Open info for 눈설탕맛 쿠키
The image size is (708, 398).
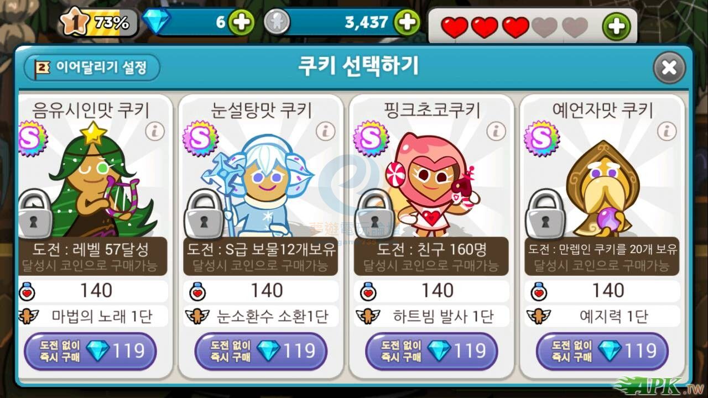pyautogui.click(x=326, y=131)
